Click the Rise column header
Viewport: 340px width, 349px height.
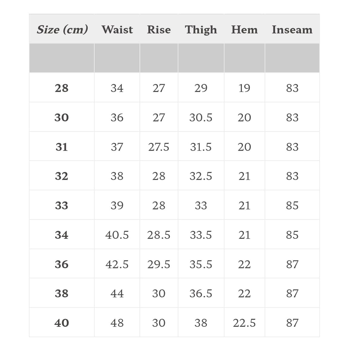pyautogui.click(x=159, y=30)
